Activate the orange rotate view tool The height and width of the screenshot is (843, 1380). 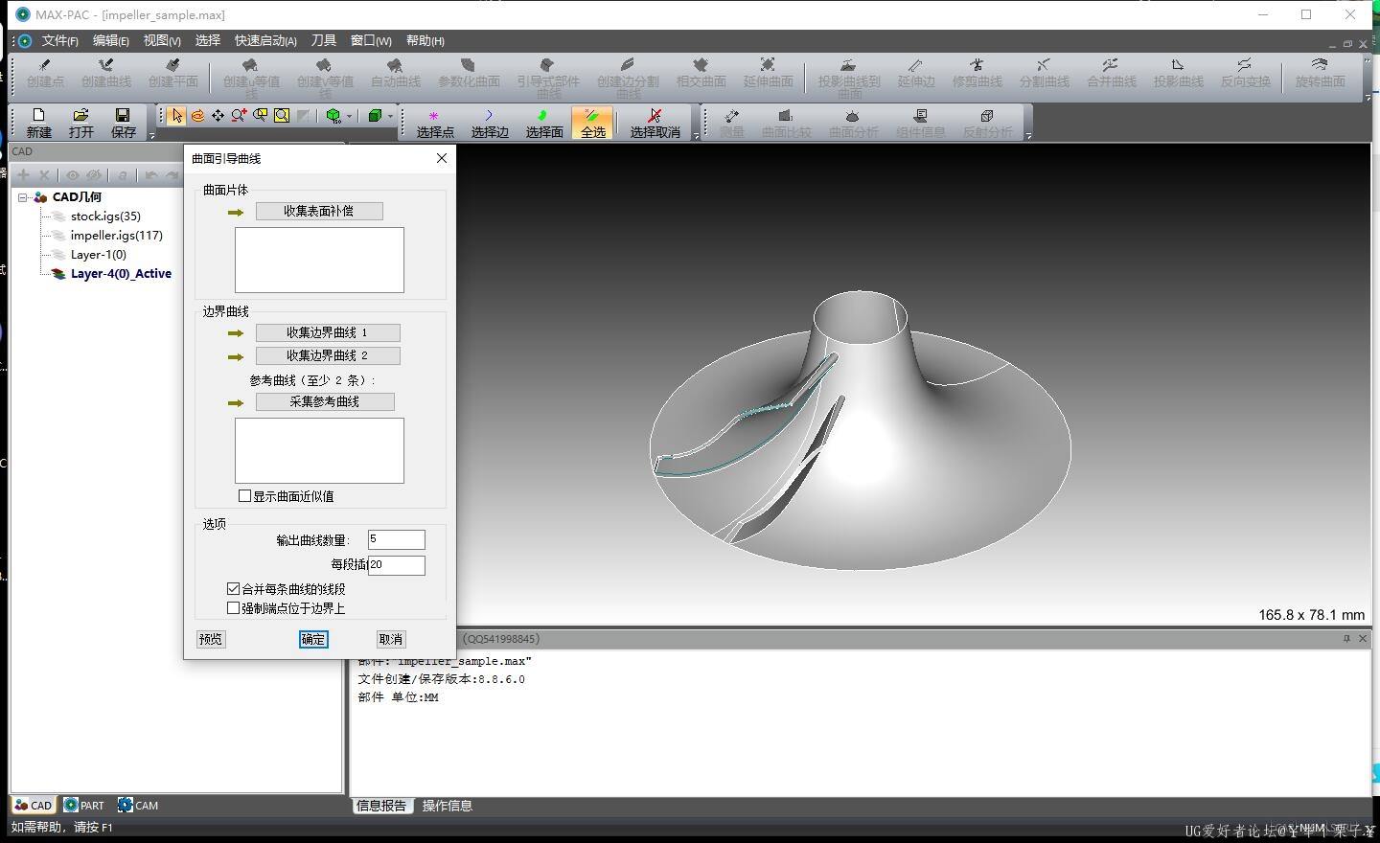[x=197, y=116]
